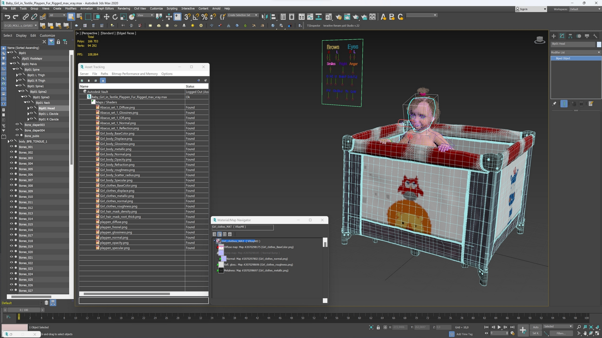Open the Motion tab in command panel
602x338 pixels.
579,36
